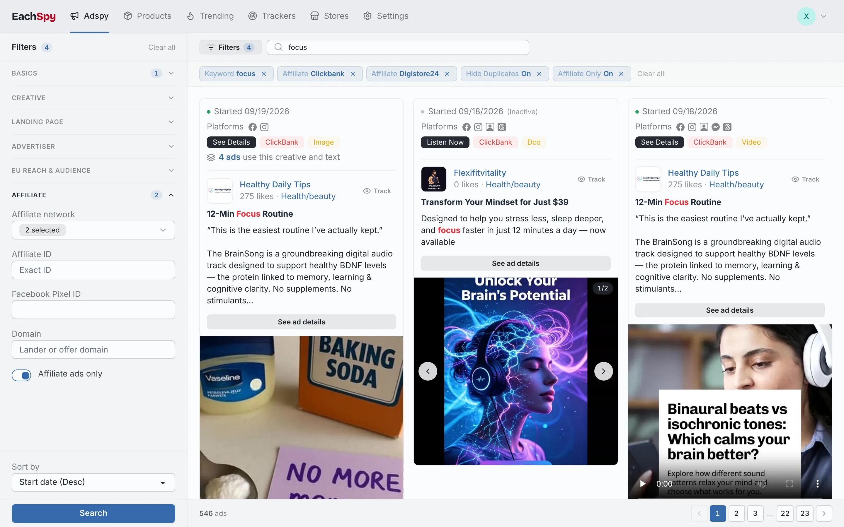Click the Affiliate ID input field
The width and height of the screenshot is (844, 527).
[93, 270]
